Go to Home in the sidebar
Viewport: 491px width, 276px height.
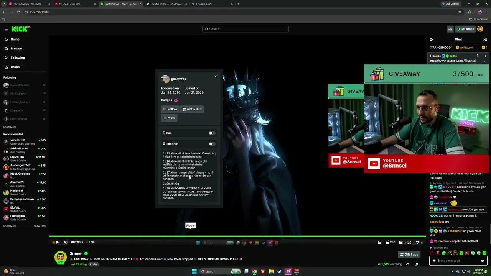click(x=15, y=39)
